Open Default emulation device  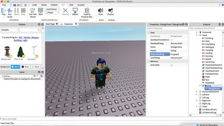point(75,11)
